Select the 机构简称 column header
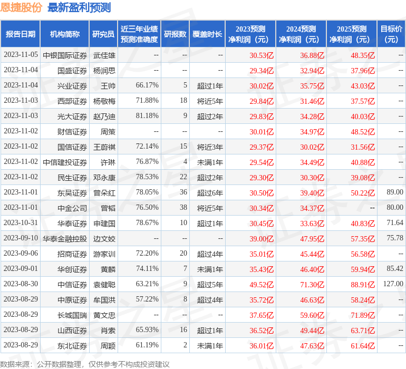 coord(65,34)
